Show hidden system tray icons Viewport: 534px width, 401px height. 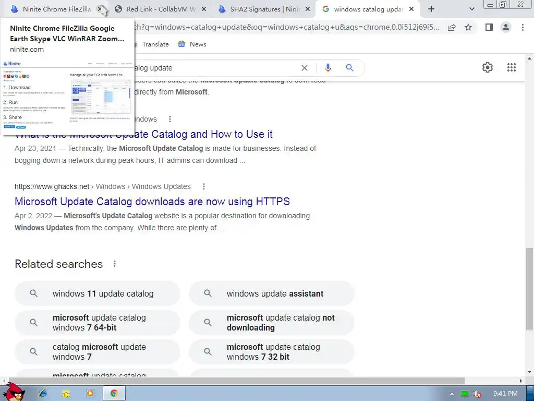452,394
